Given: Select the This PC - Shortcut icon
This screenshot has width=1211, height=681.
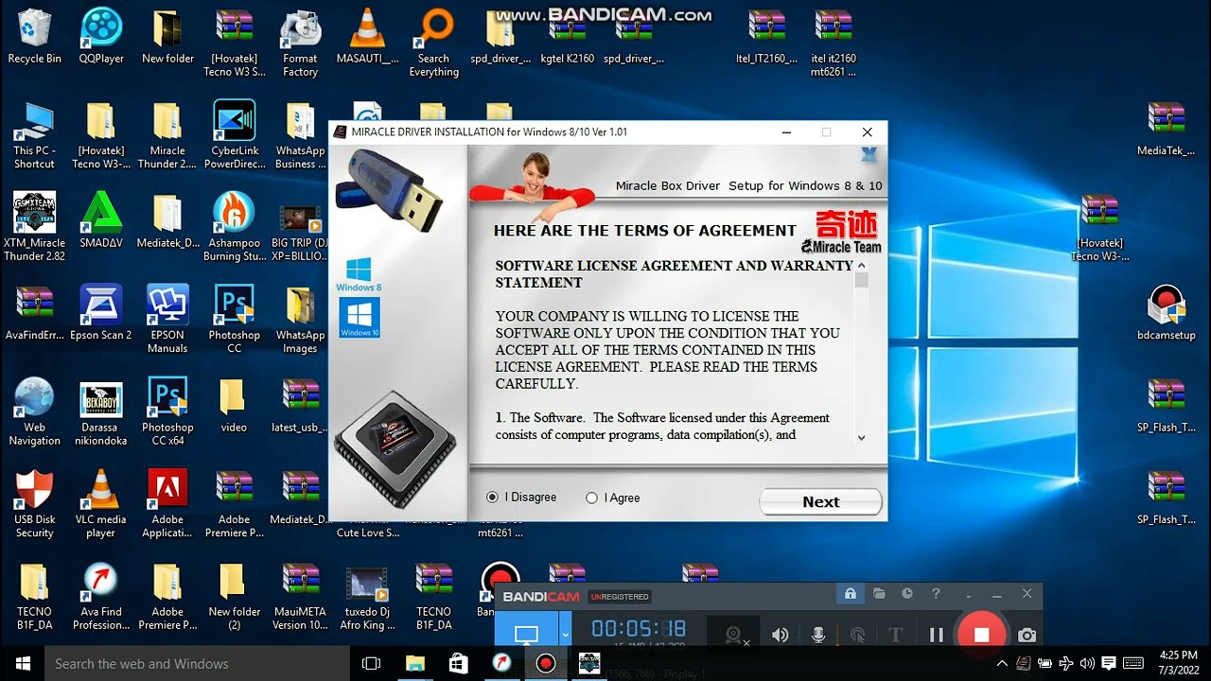Looking at the screenshot, I should [35, 135].
